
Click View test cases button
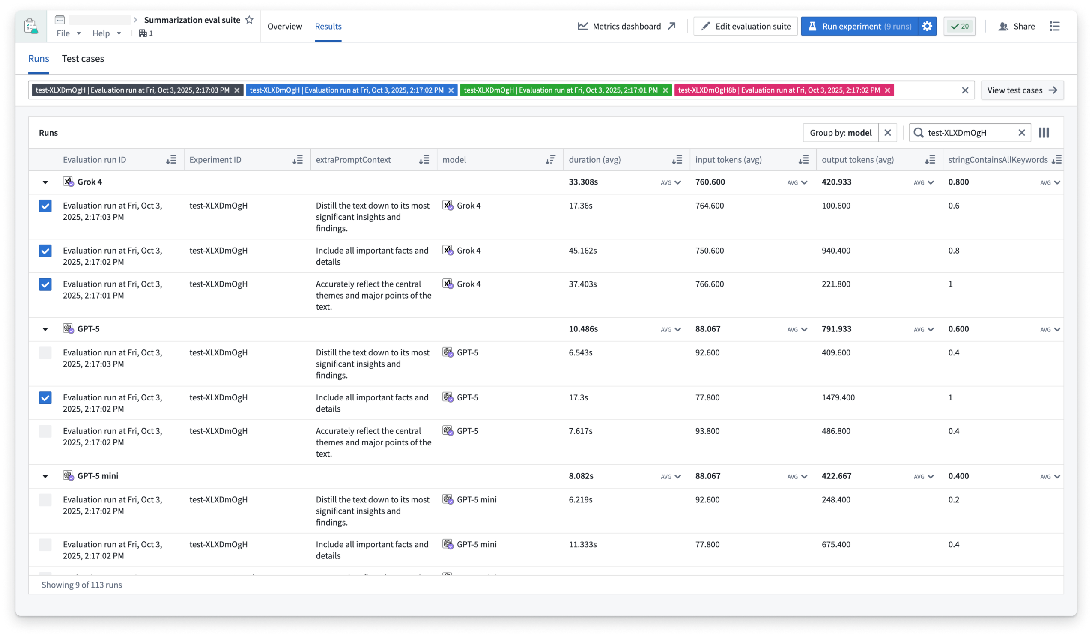(1021, 90)
